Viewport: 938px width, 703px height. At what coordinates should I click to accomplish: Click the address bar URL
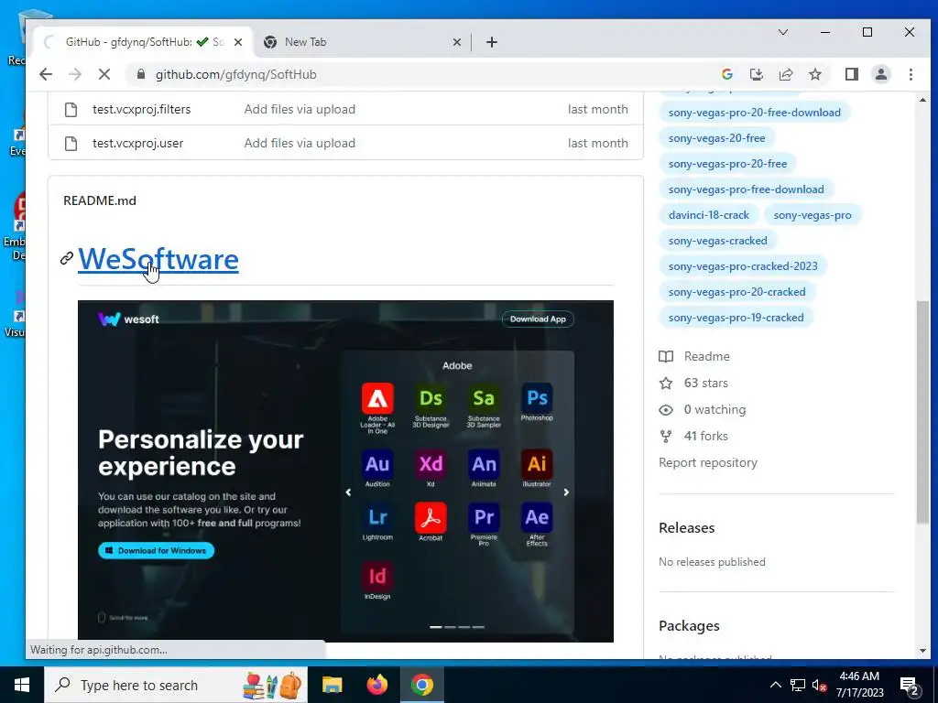236,74
